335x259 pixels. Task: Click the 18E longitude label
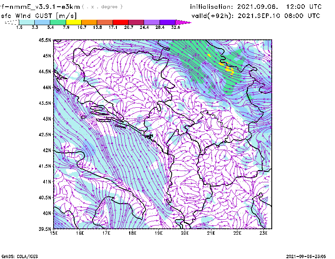point(132,233)
